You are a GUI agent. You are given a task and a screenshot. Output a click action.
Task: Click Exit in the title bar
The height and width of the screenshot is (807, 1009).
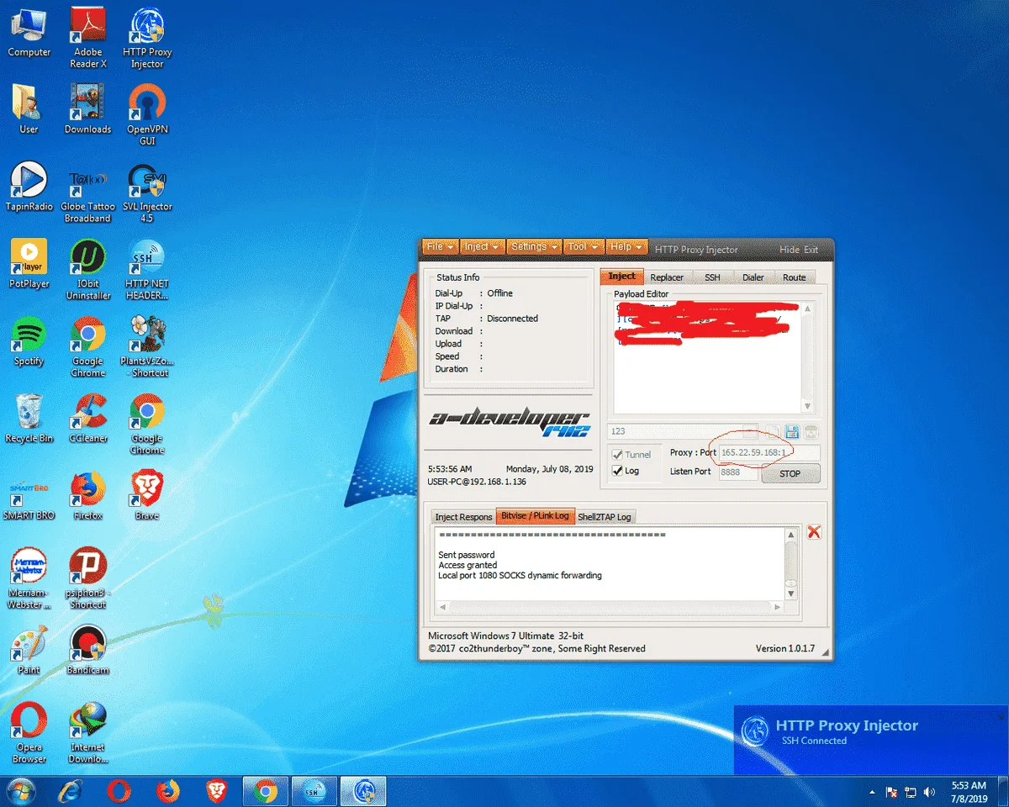[x=811, y=250]
